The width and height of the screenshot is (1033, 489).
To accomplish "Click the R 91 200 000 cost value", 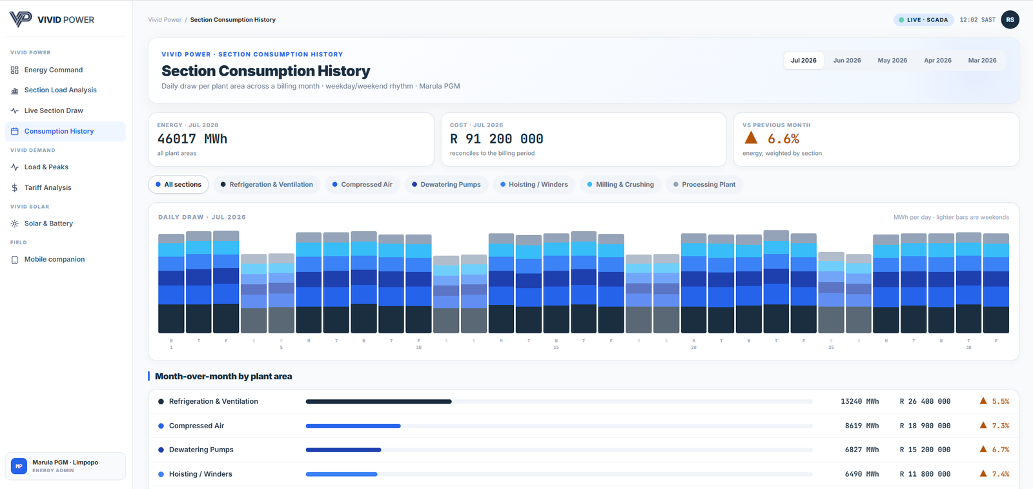I will point(496,139).
